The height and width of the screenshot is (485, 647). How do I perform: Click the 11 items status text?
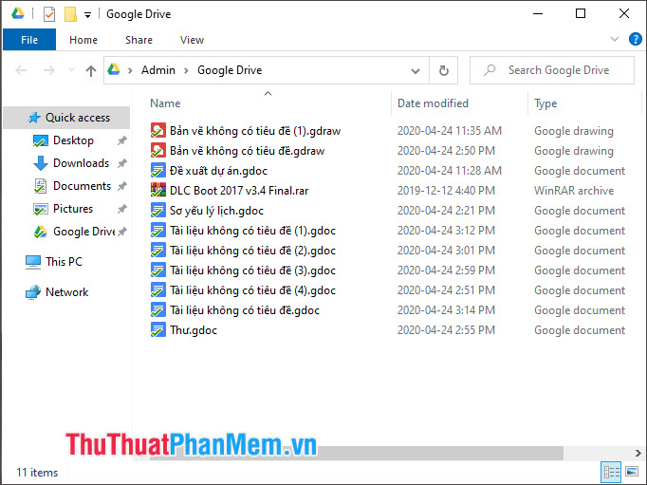point(37,473)
